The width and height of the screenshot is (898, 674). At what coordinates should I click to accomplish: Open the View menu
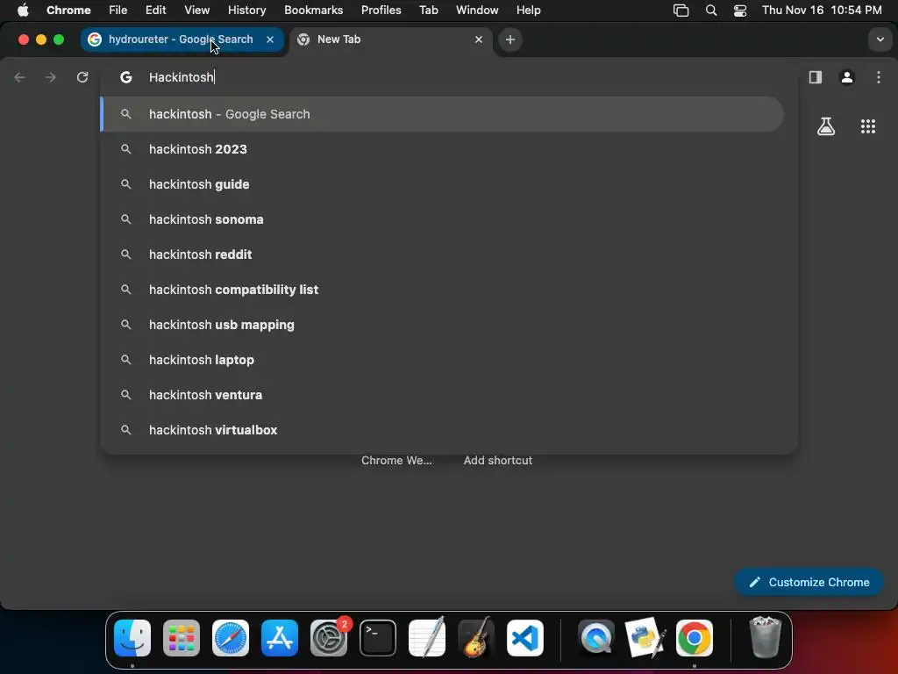[196, 10]
